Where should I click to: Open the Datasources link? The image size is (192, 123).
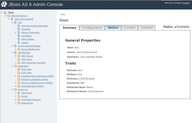point(27,103)
